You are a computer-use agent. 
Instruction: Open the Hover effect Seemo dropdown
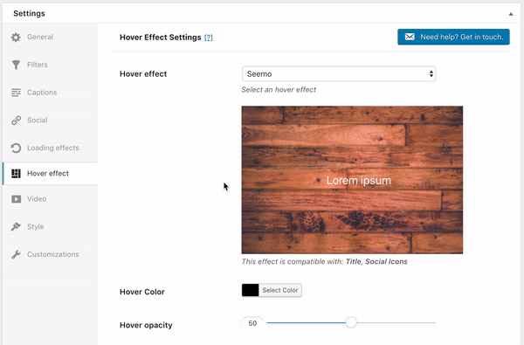coord(339,74)
